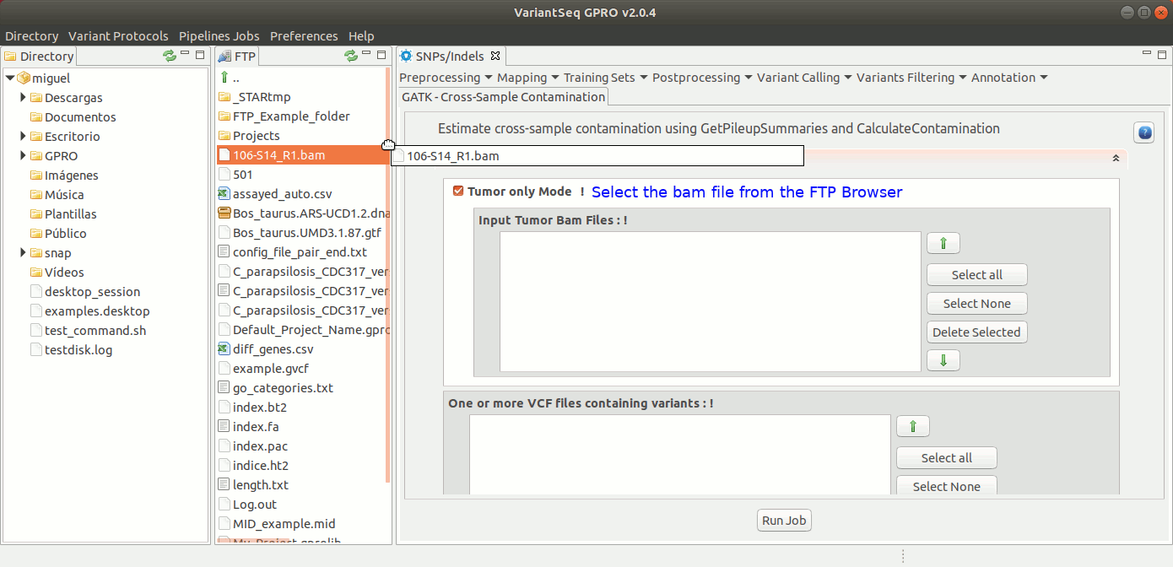Open the Preprocessing dropdown menu

click(445, 78)
